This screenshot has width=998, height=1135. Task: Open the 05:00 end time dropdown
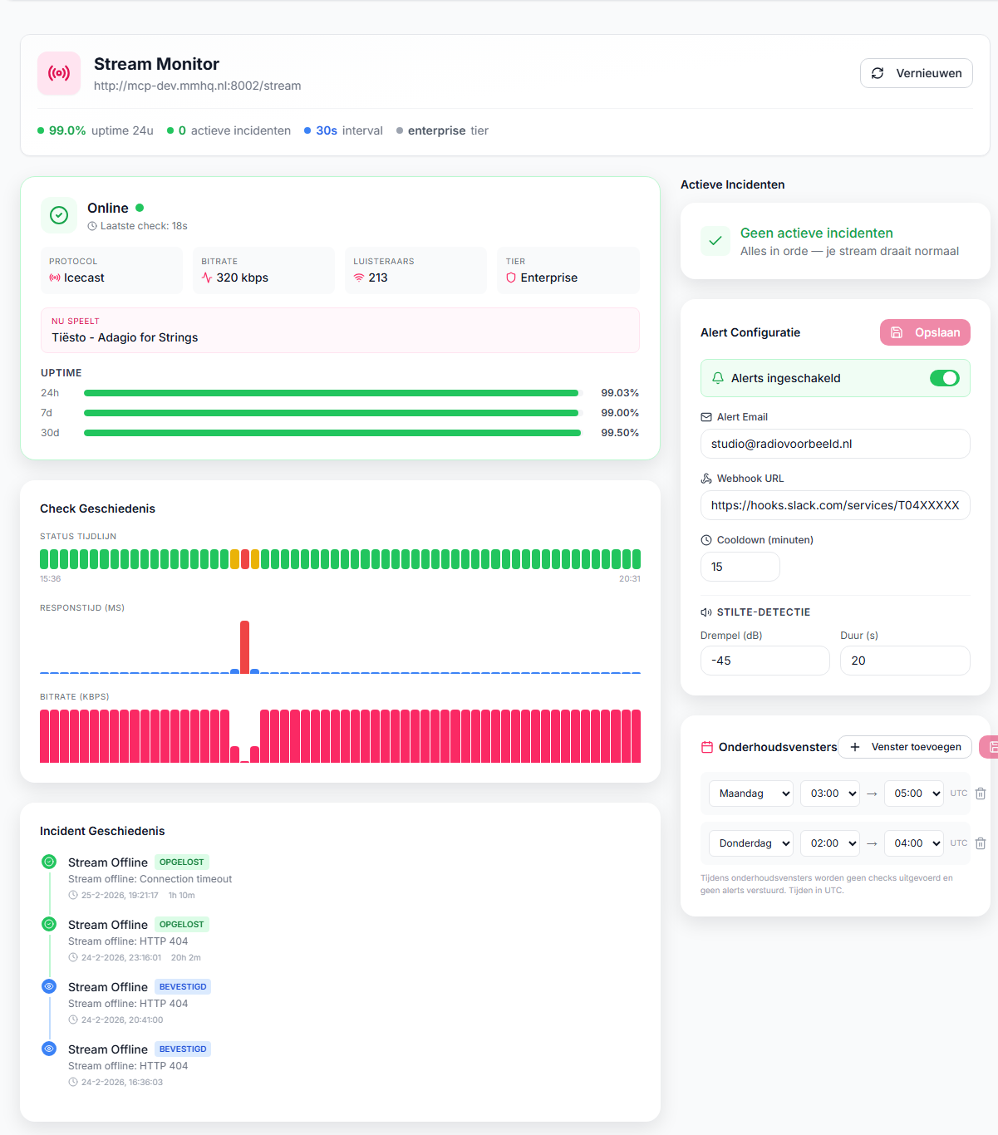(913, 794)
